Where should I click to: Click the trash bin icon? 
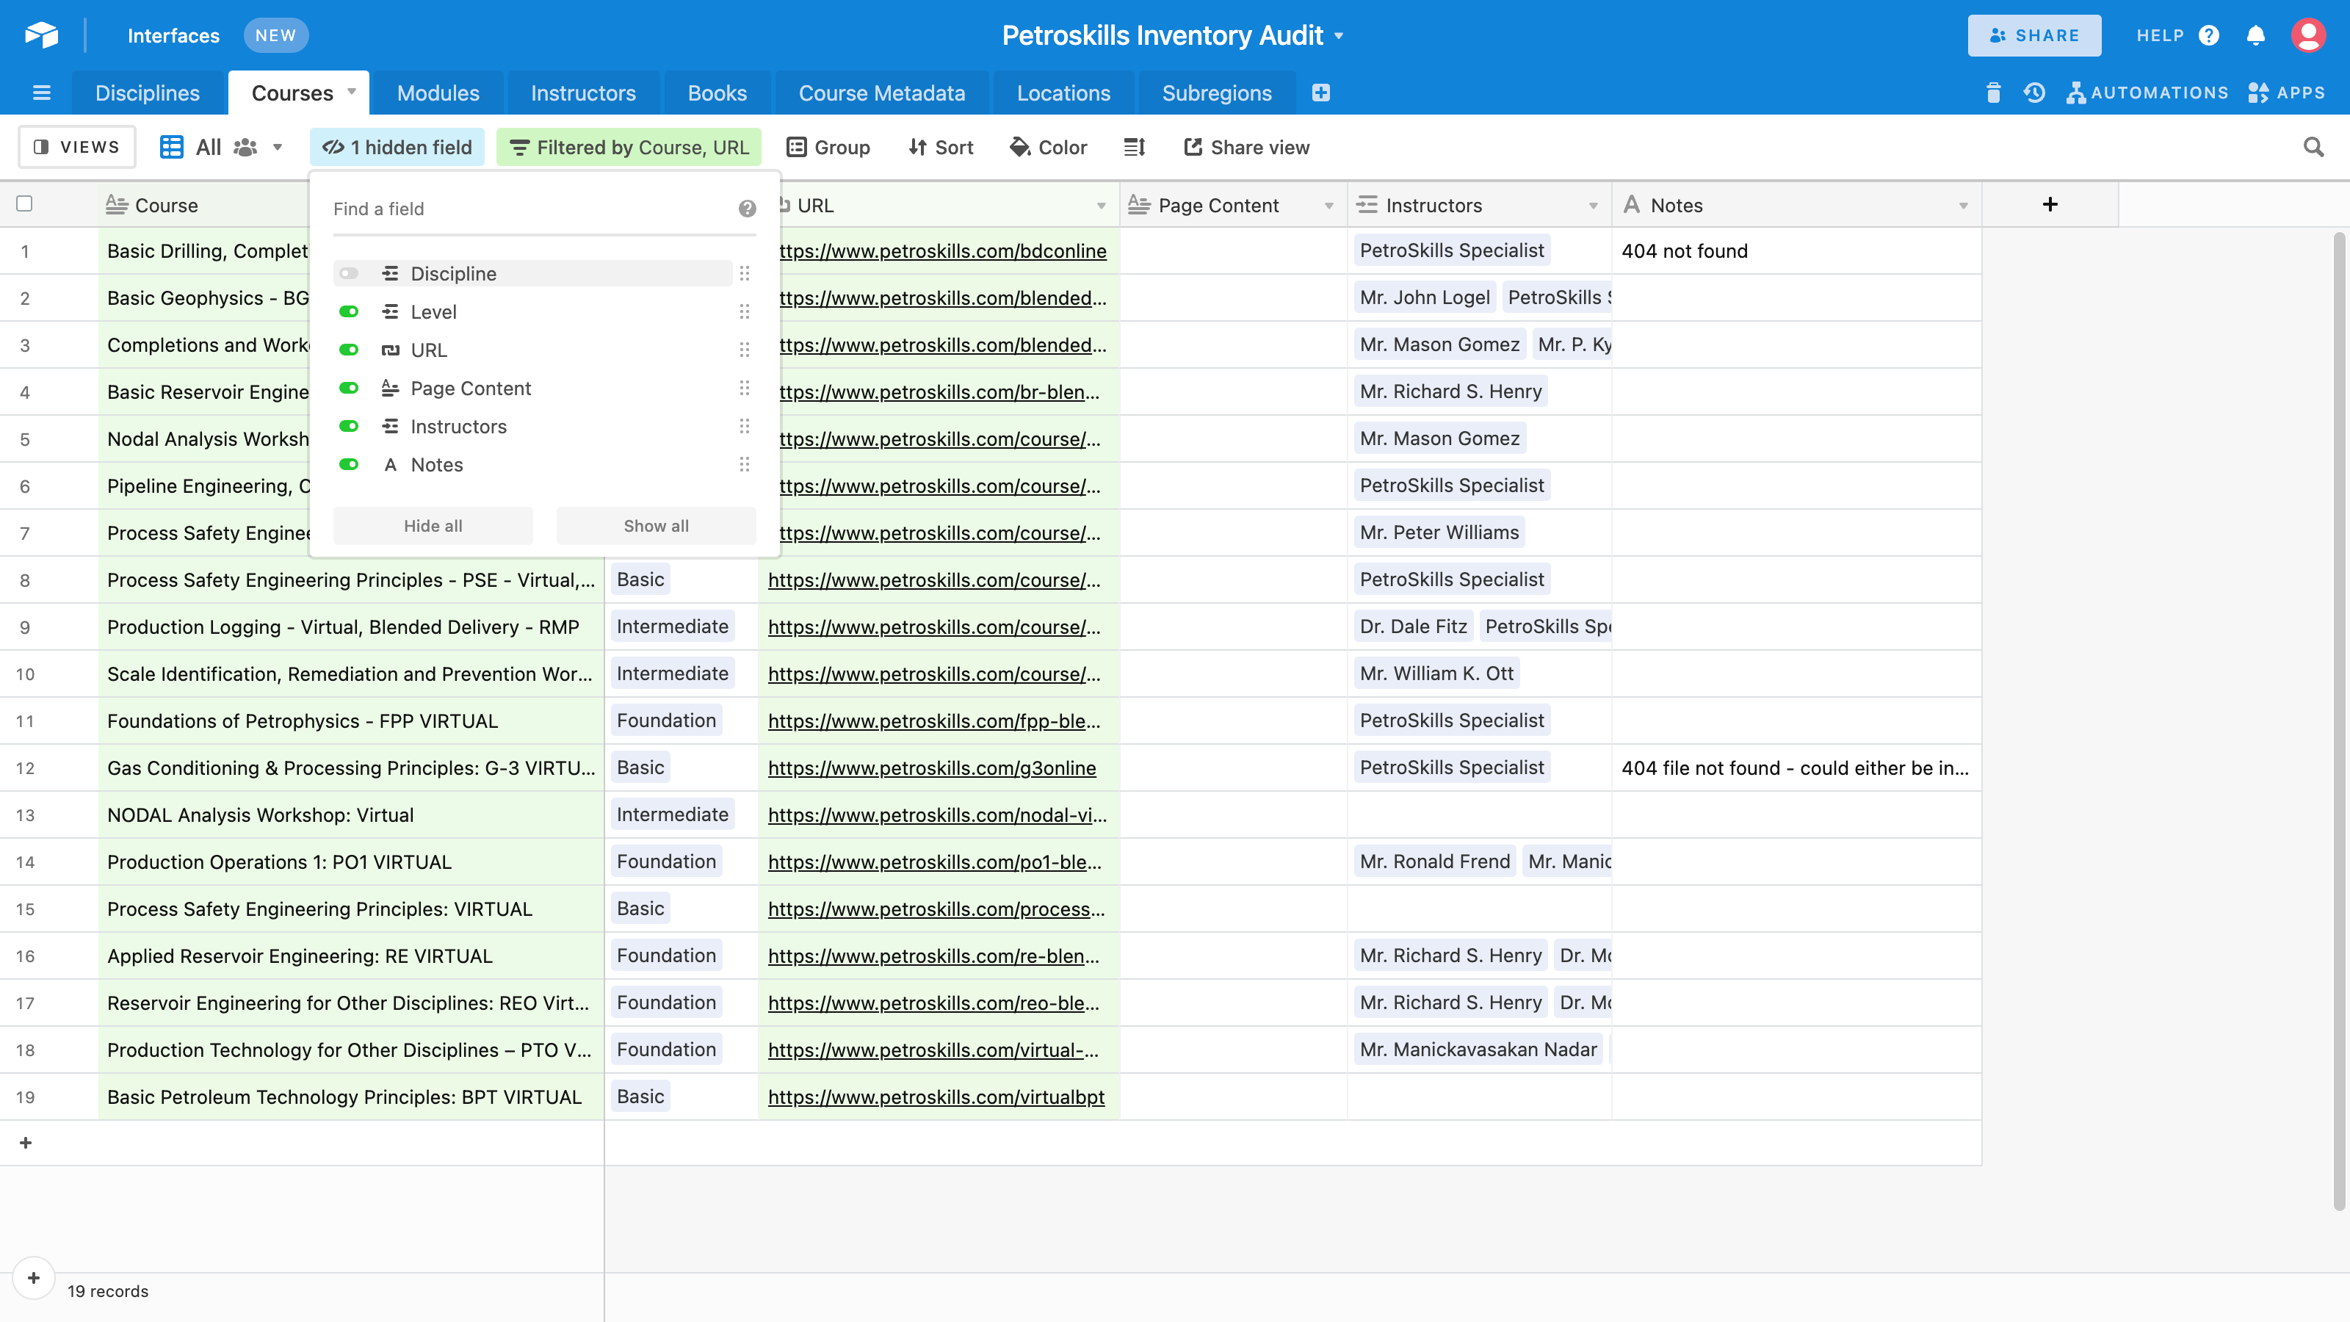tap(1992, 93)
